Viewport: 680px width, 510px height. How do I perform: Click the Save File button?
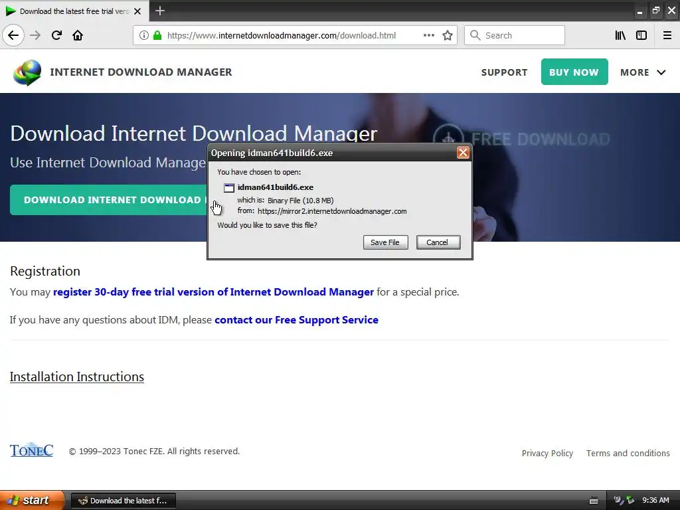[x=385, y=242]
